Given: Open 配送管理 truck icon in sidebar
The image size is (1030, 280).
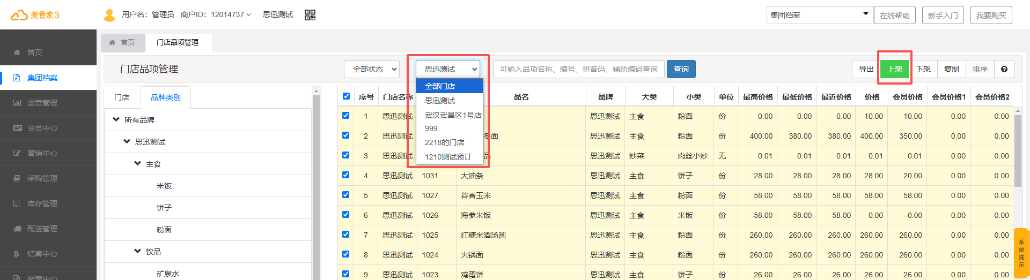Looking at the screenshot, I should 17,229.
